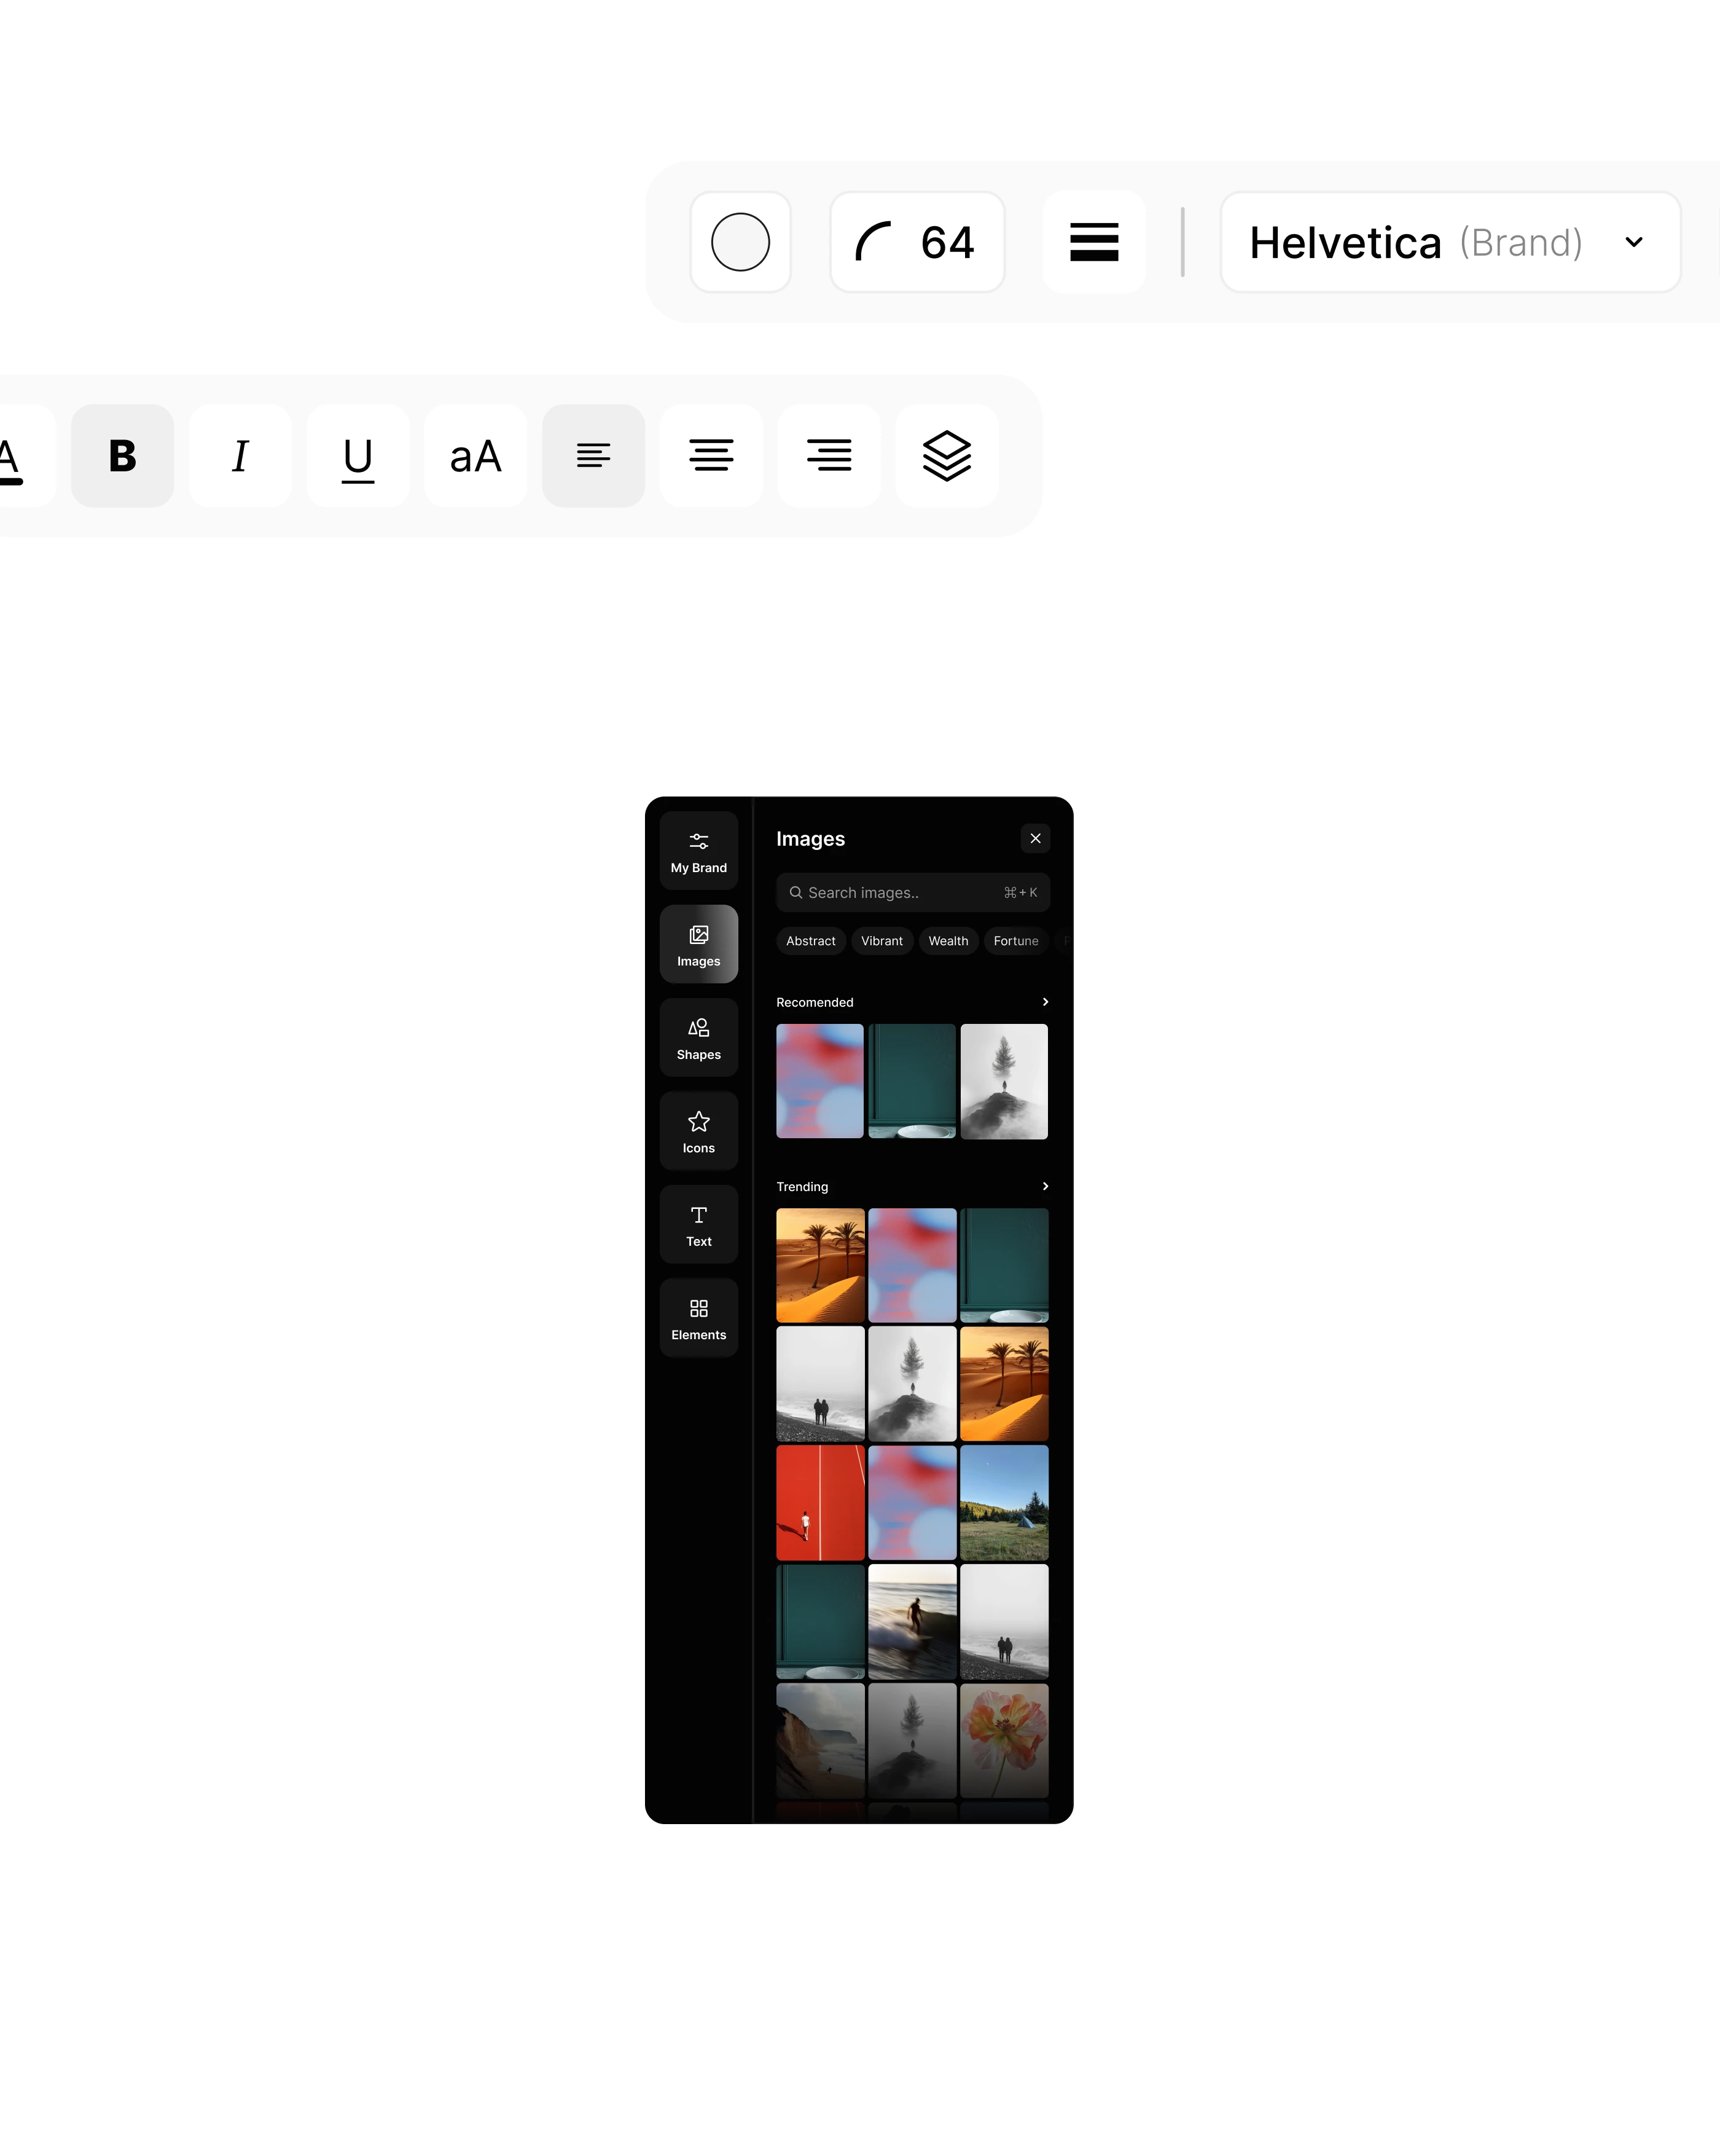This screenshot has height=2156, width=1720.
Task: Open the Shapes sidebar panel
Action: click(698, 1038)
